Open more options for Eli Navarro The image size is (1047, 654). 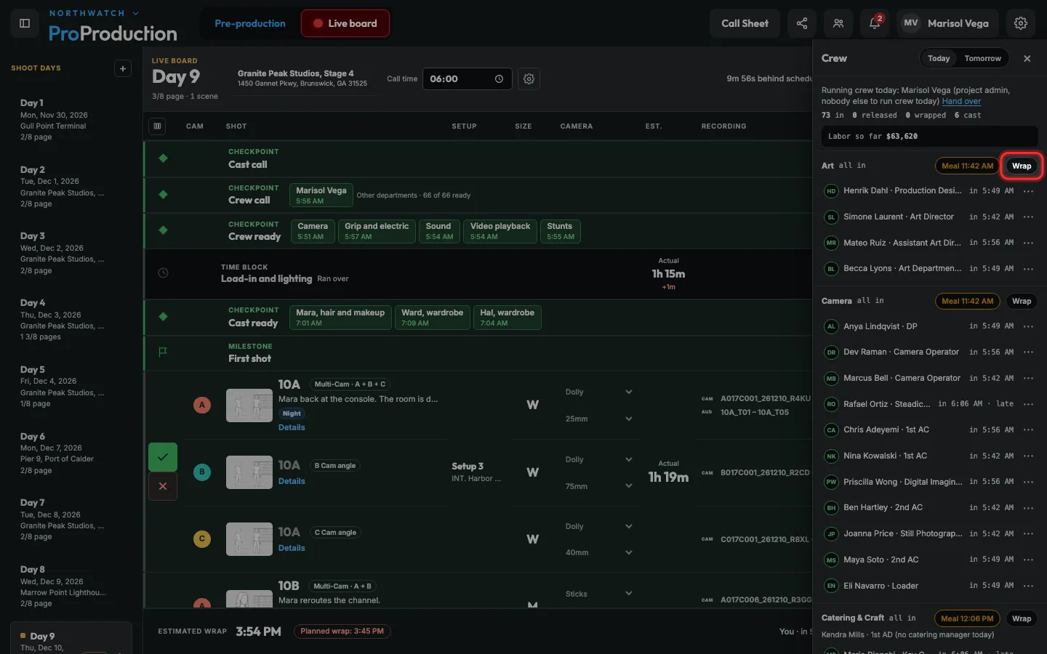click(1028, 586)
